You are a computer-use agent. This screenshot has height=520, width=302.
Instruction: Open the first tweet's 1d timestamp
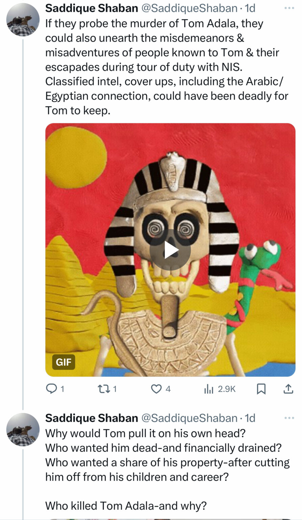coord(250,8)
